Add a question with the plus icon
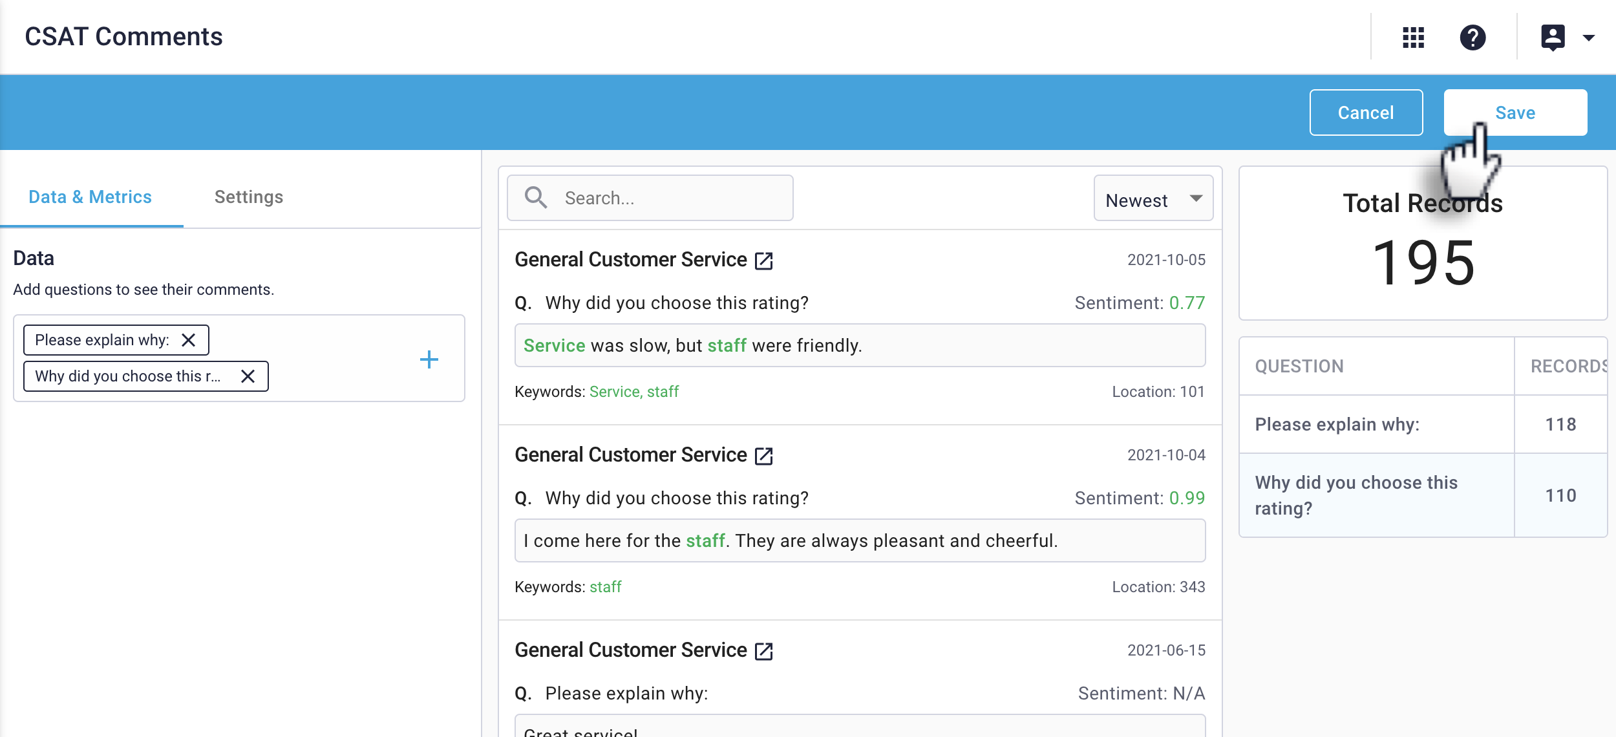This screenshot has height=737, width=1616. coord(429,359)
